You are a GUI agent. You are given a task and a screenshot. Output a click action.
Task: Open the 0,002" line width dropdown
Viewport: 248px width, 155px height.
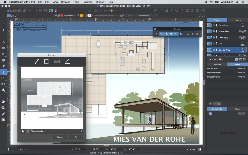[x=157, y=16]
